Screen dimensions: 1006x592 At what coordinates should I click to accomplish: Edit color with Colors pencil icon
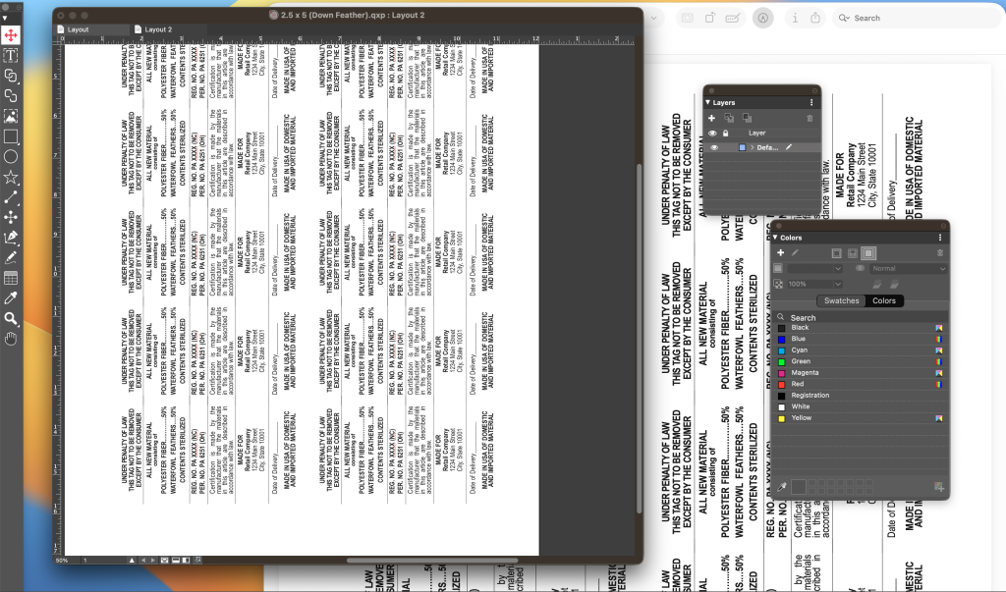tap(795, 253)
